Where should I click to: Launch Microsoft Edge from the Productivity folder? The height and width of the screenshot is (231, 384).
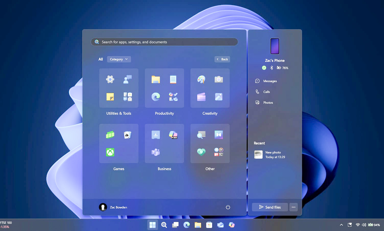point(155,97)
